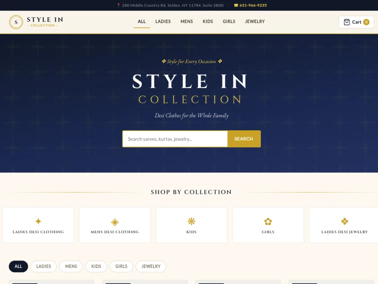
Task: Click the flower icon on Girls card
Action: point(268,221)
